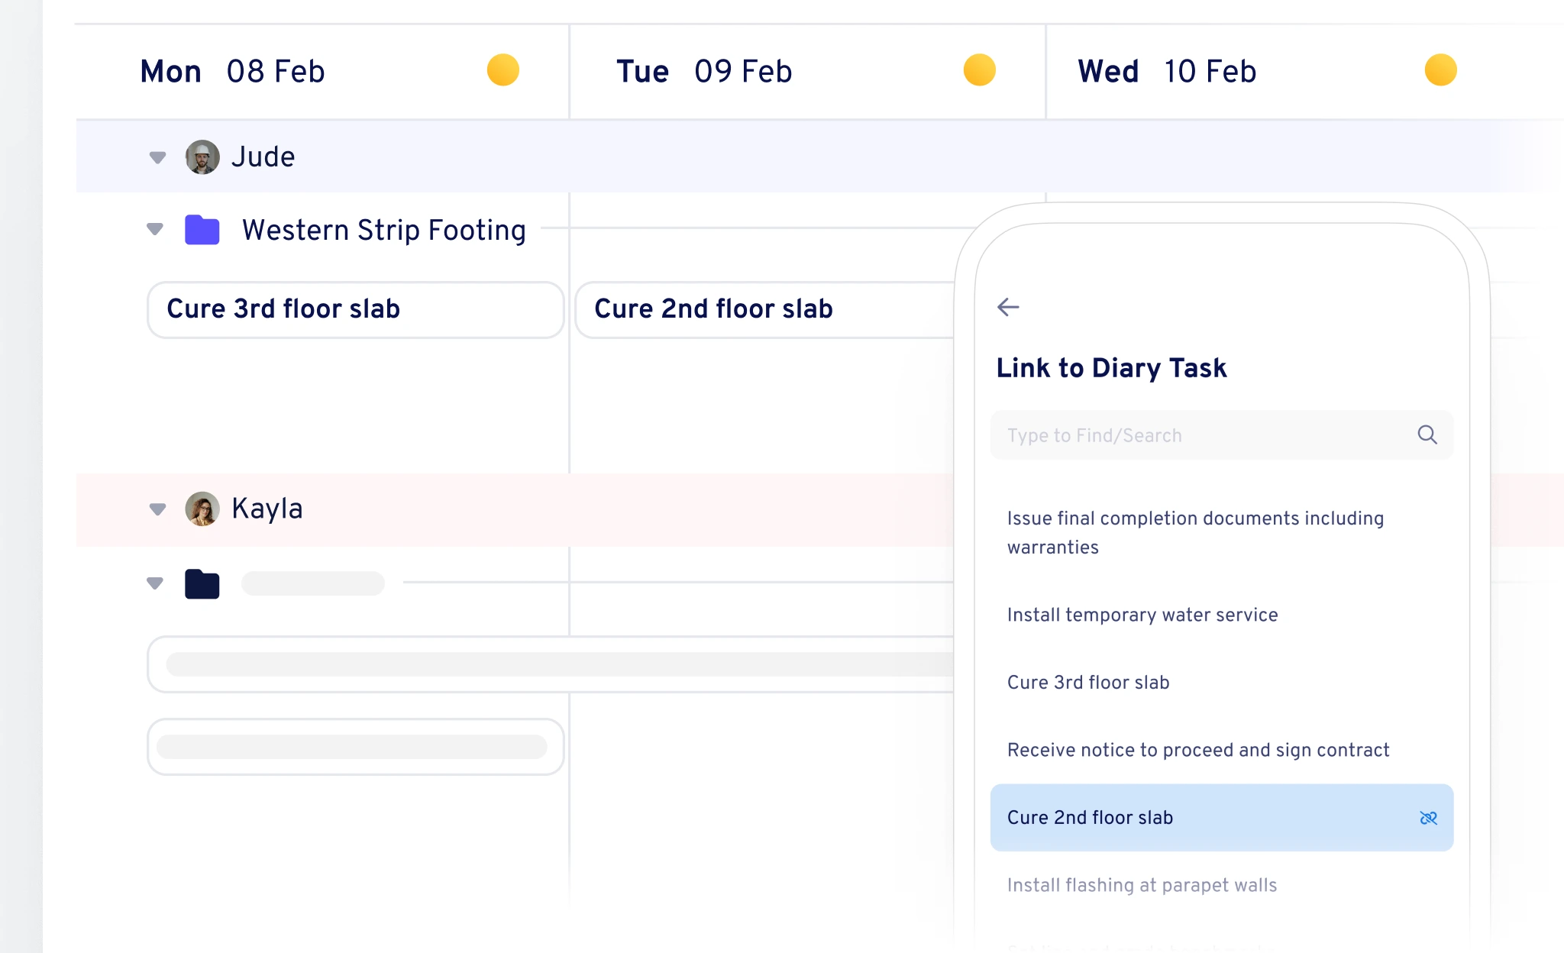Click the Western Strip Footing label
This screenshot has width=1564, height=953.
click(384, 230)
